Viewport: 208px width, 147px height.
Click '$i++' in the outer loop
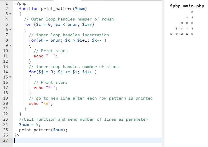click(x=87, y=25)
